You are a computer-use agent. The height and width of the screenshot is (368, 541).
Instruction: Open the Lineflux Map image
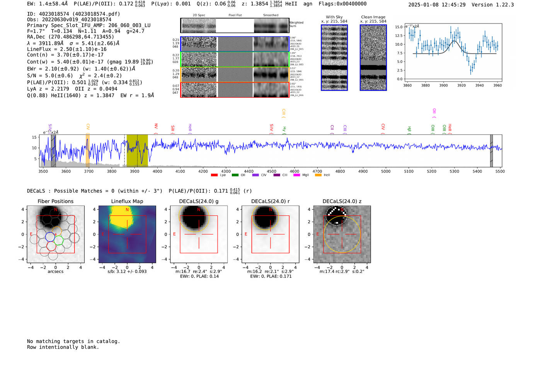tap(127, 234)
